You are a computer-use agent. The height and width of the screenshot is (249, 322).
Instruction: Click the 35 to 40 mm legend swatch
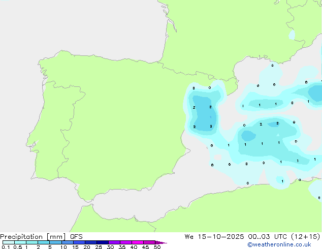(x=126, y=242)
